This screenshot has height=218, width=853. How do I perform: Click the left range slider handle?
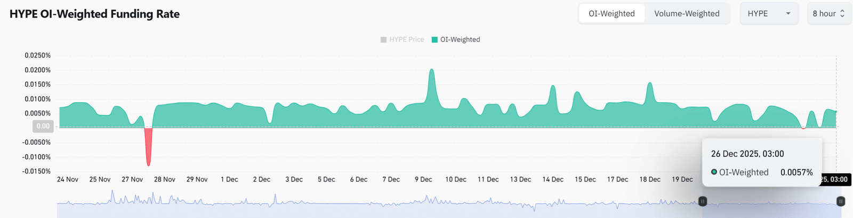pos(703,202)
